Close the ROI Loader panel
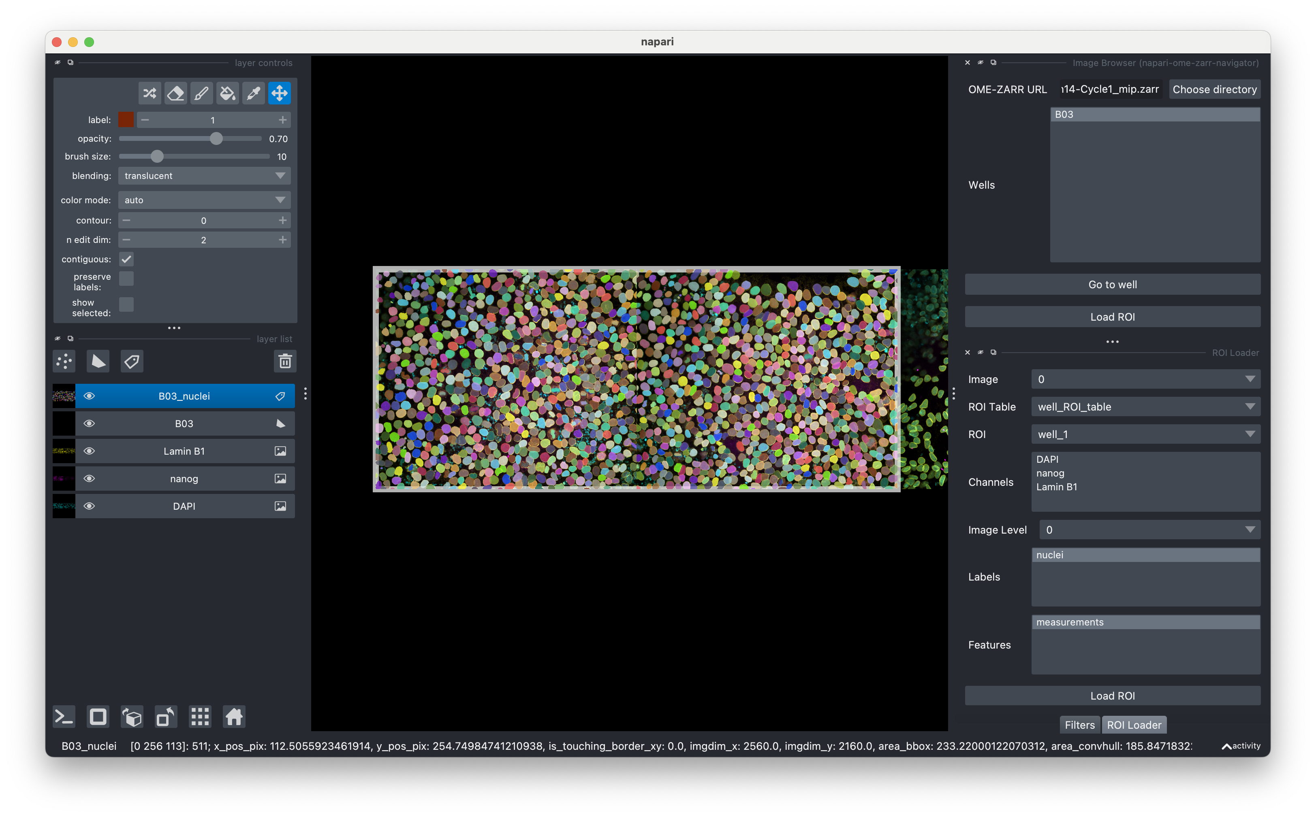 967,352
